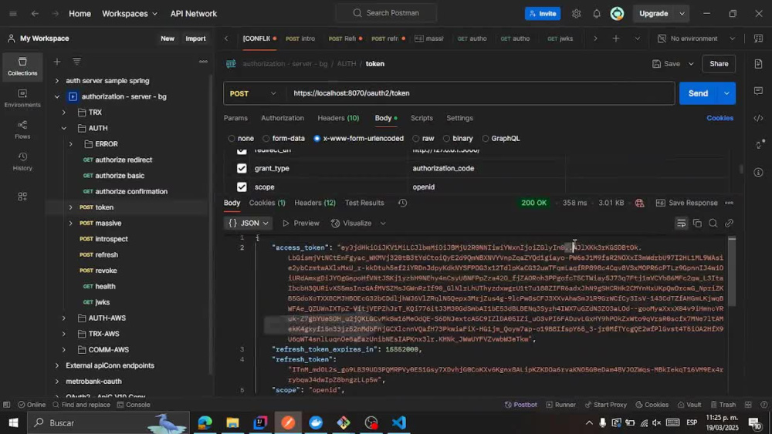This screenshot has width=772, height=434.
Task: Open the documentation icon in right sidebar
Action: click(758, 64)
